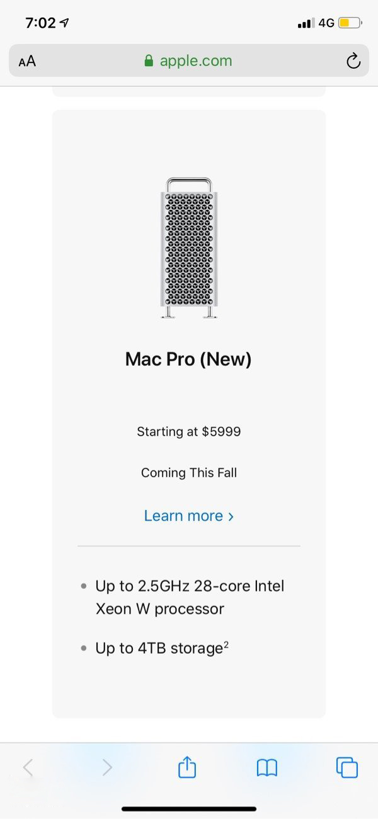Tap the home indicator bar
This screenshot has height=819, width=378.
189,808
